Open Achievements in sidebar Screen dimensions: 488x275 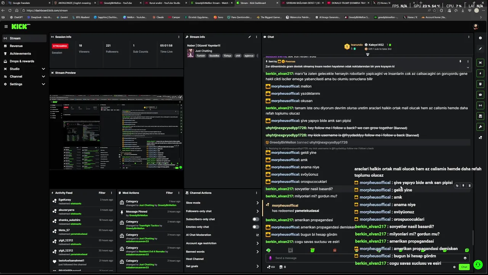[x=24, y=53]
